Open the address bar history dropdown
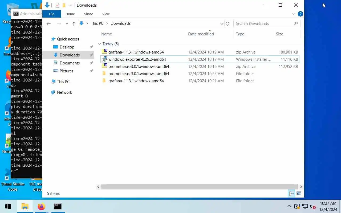The image size is (341, 213). point(222,24)
